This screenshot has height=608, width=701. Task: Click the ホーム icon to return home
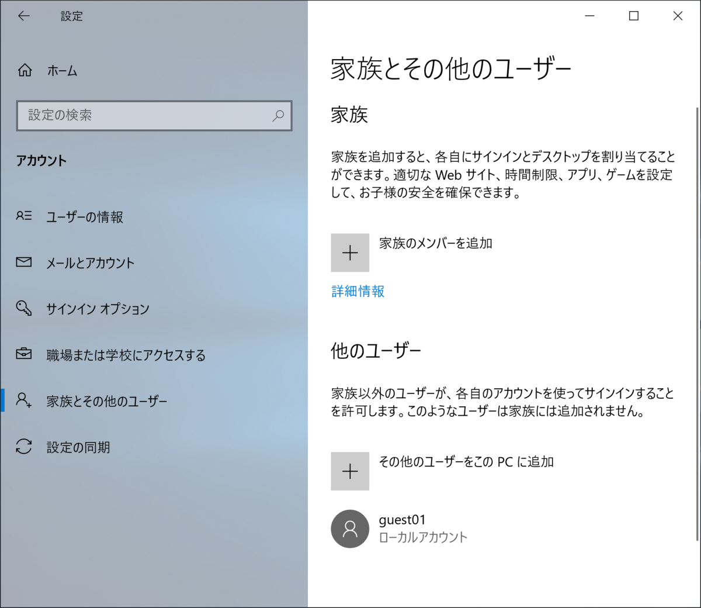click(x=60, y=71)
